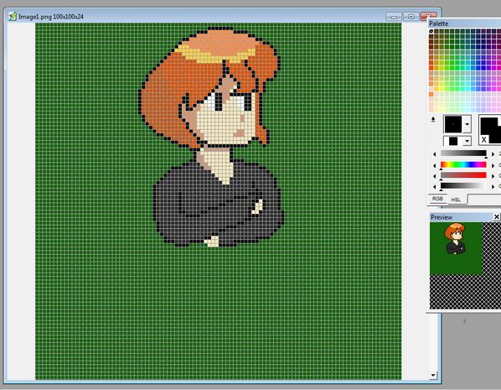Increase saturation with its right arrow
Screen dimensions: 501x390
[x=493, y=176]
